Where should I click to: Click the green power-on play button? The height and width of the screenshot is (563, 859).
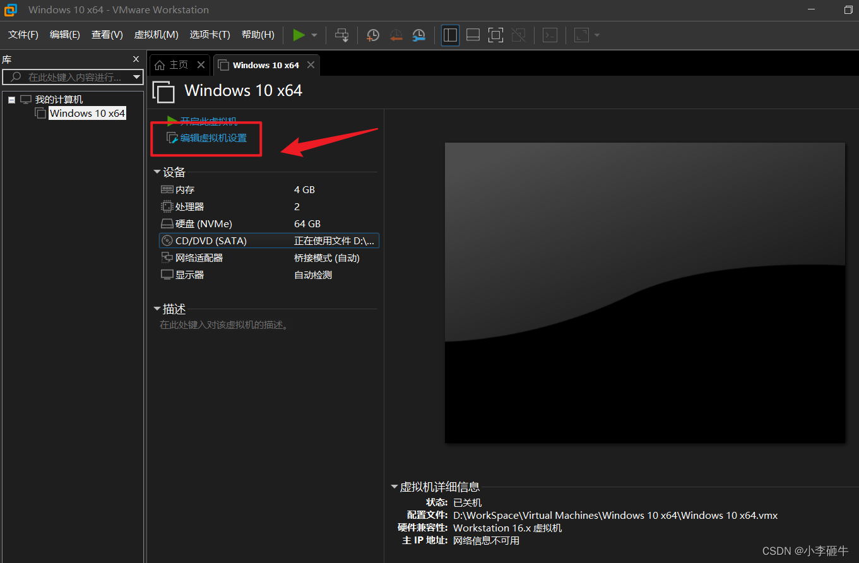(x=299, y=35)
